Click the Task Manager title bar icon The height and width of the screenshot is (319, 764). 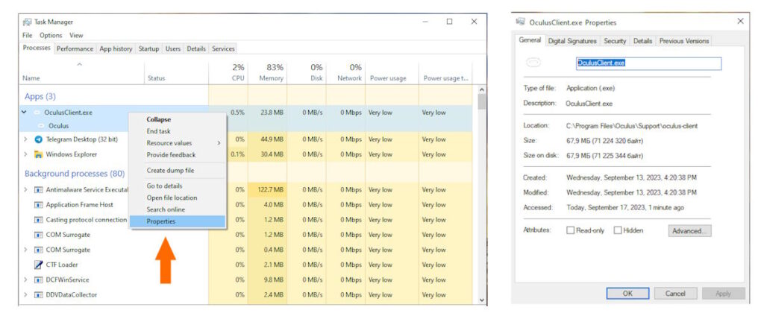[28, 22]
